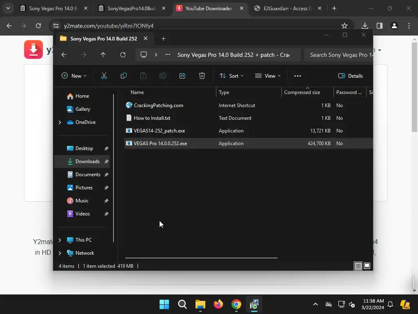Sort by the Name column header
Viewport: 418px width, 314px height.
pyautogui.click(x=170, y=92)
